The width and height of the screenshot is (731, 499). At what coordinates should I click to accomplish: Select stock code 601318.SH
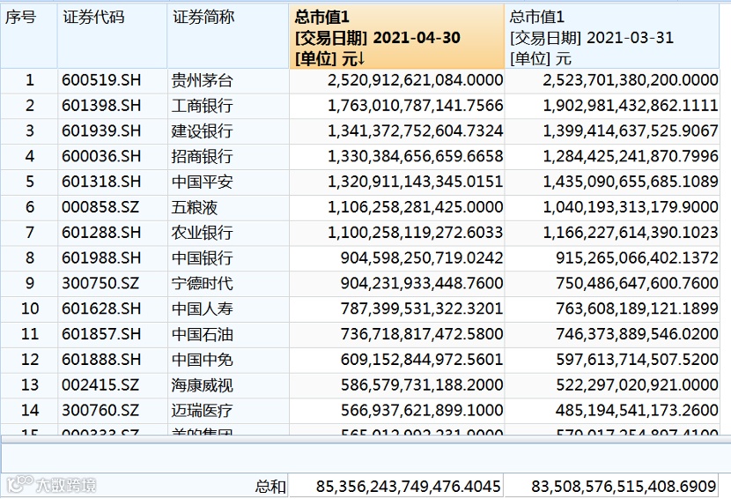101,182
